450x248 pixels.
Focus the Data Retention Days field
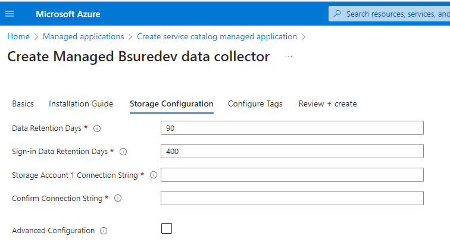pos(292,128)
